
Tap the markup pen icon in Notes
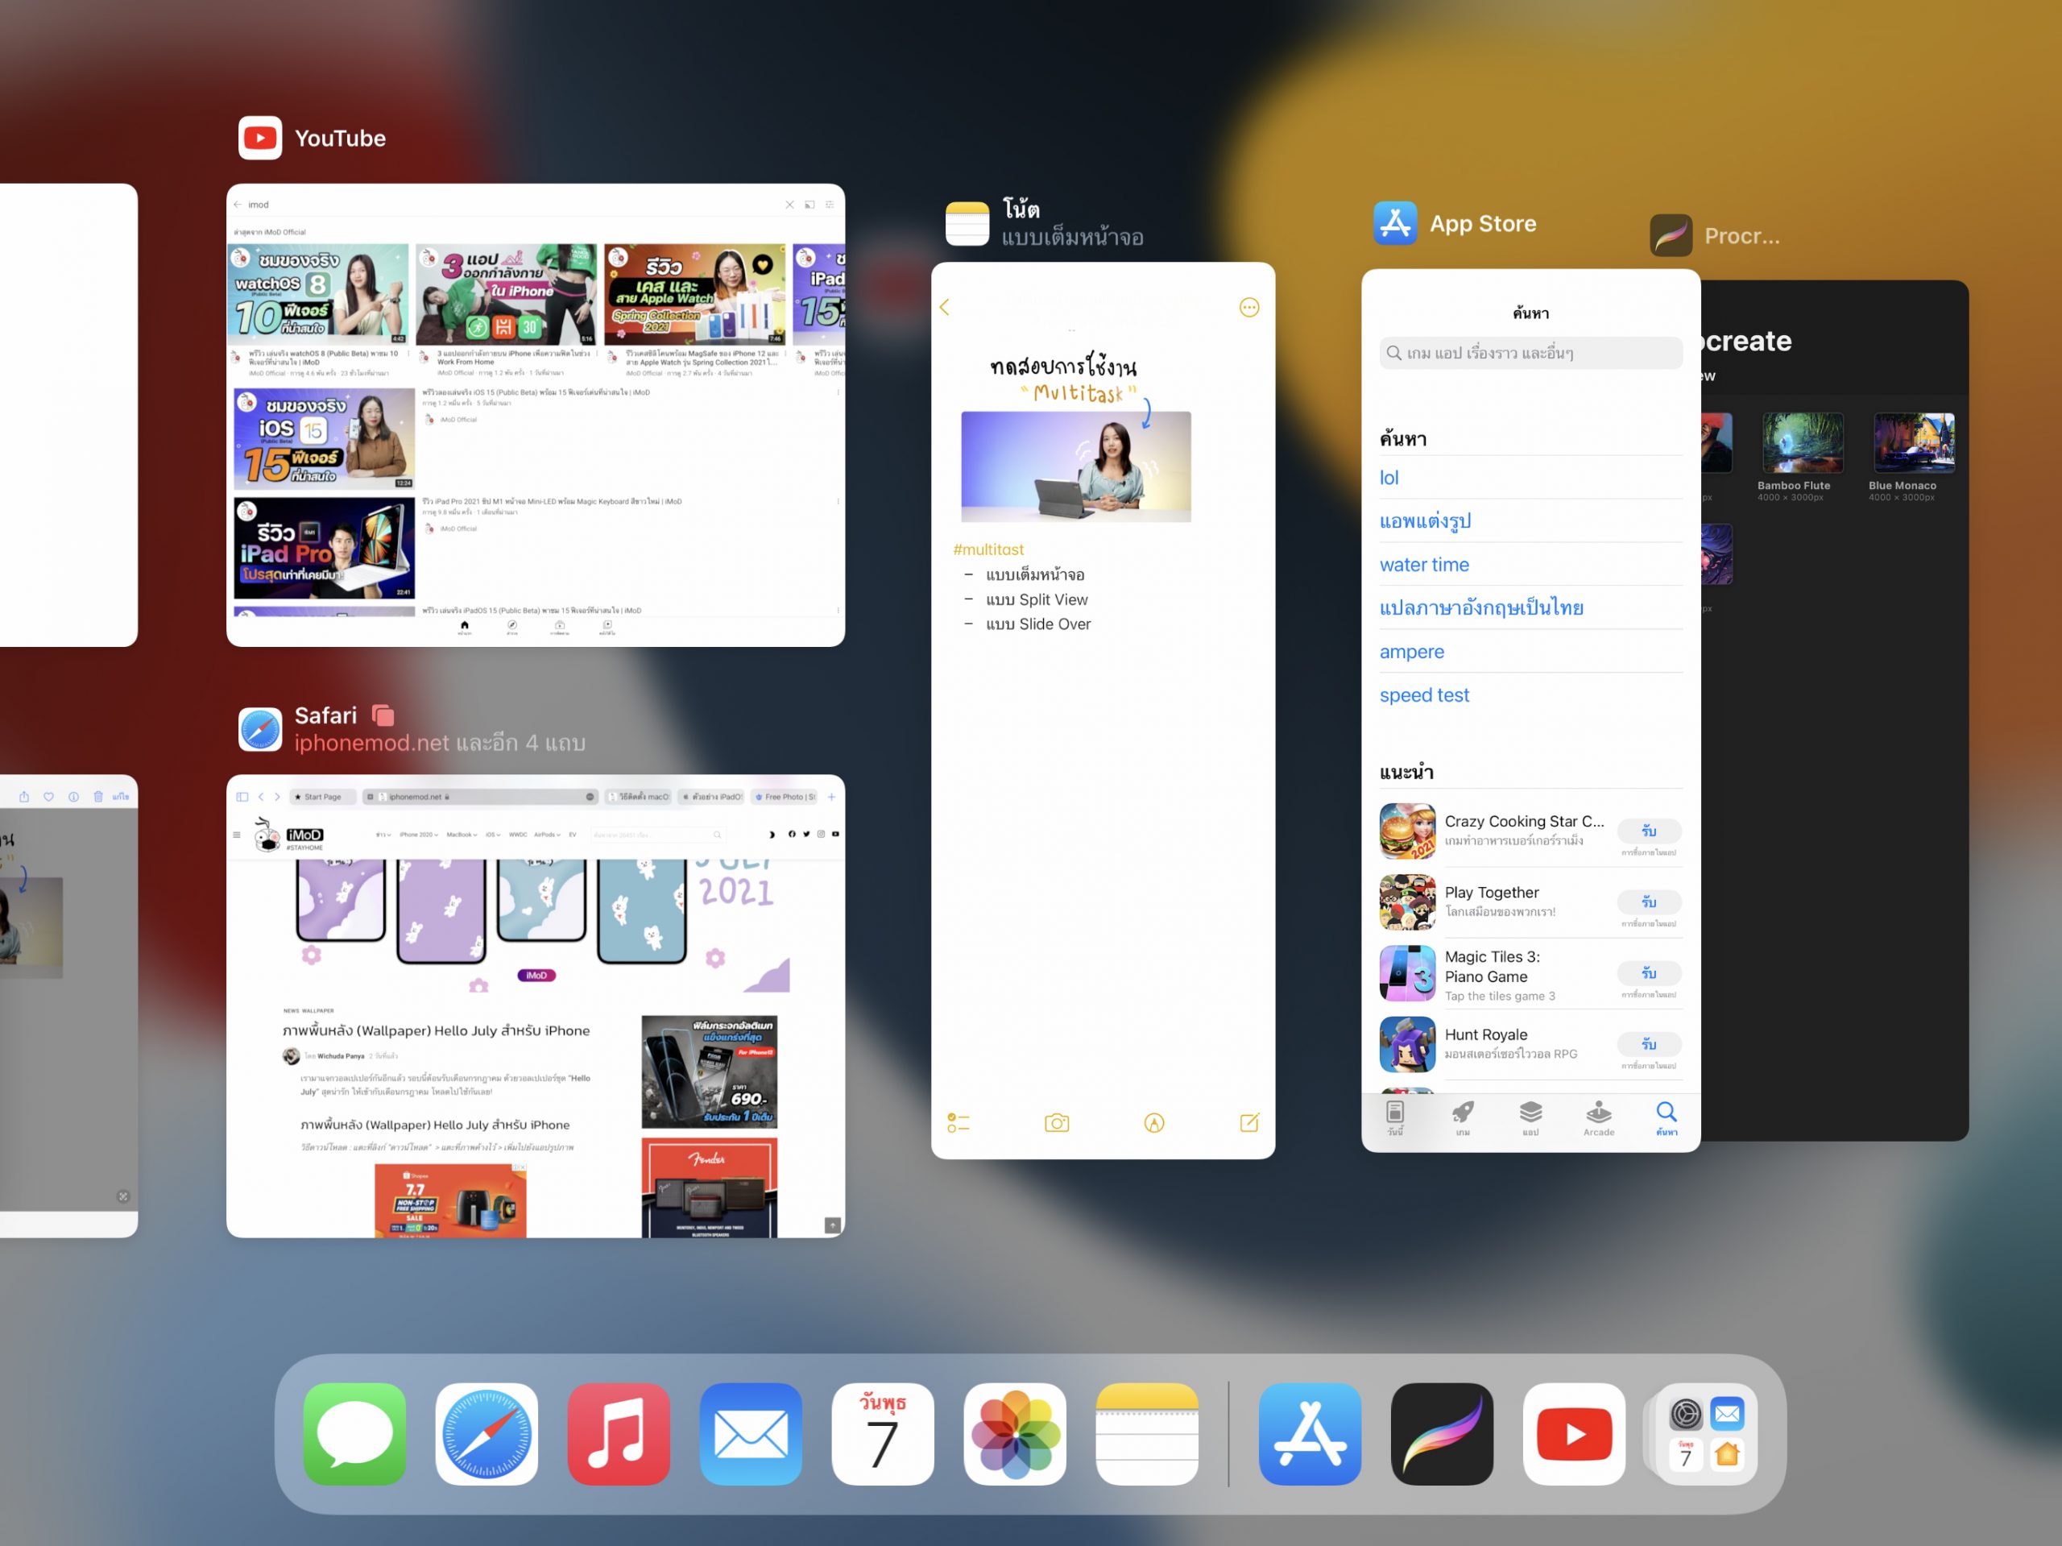pyautogui.click(x=1153, y=1123)
